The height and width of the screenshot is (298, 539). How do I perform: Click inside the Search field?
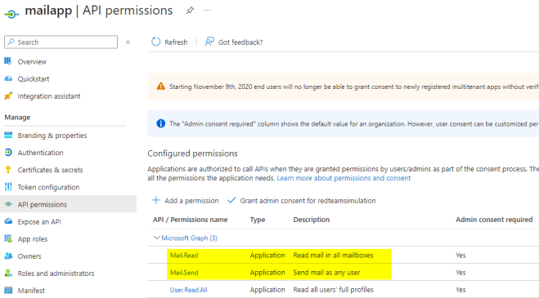(61, 42)
